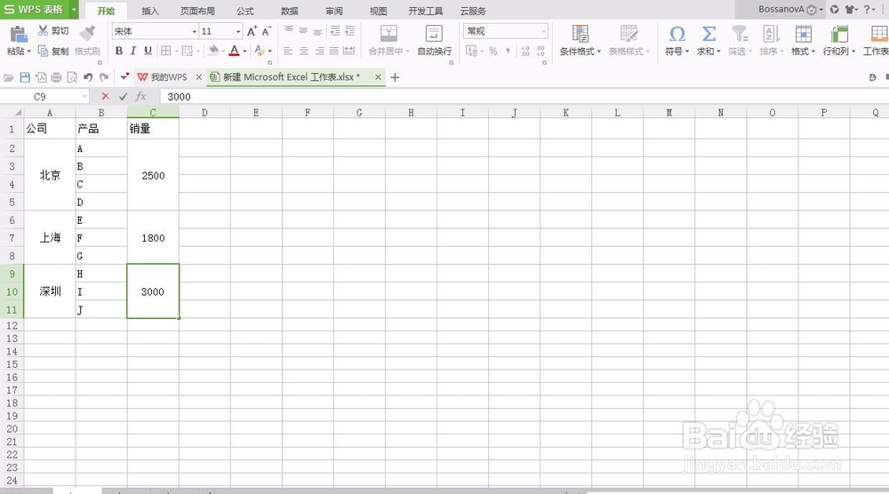Viewport: 889px width, 494px height.
Task: Click the percent style icon
Action: click(x=493, y=51)
